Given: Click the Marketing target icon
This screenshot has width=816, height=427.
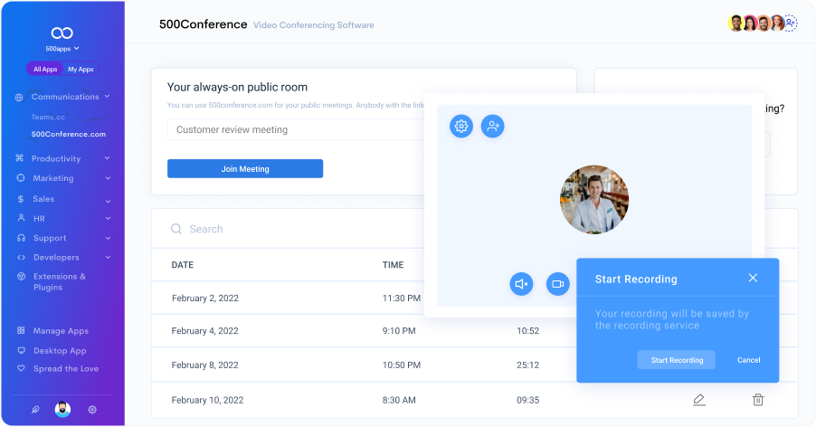Looking at the screenshot, I should pyautogui.click(x=21, y=178).
